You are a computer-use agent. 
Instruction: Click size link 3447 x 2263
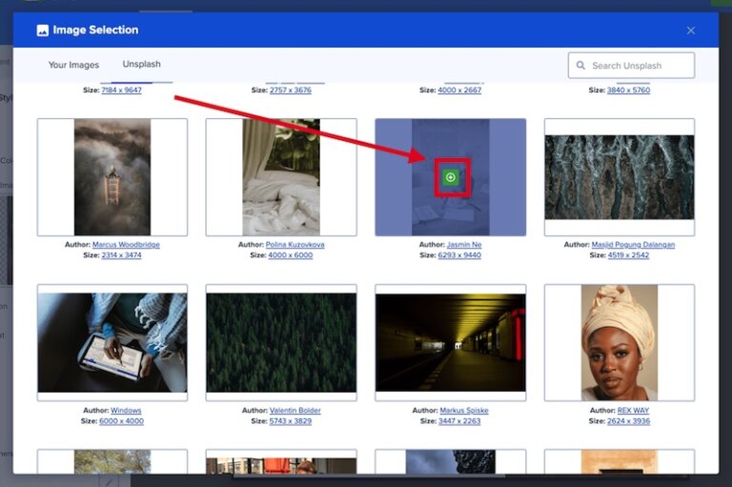click(459, 421)
